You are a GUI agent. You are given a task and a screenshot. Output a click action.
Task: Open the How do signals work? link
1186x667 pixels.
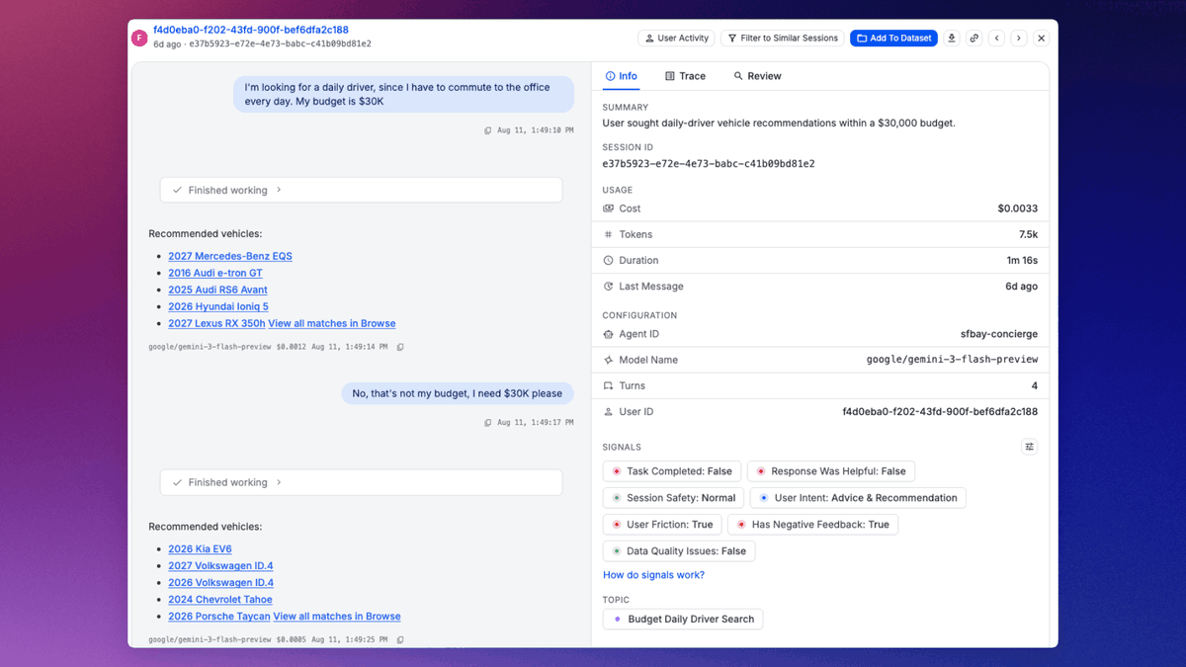653,575
